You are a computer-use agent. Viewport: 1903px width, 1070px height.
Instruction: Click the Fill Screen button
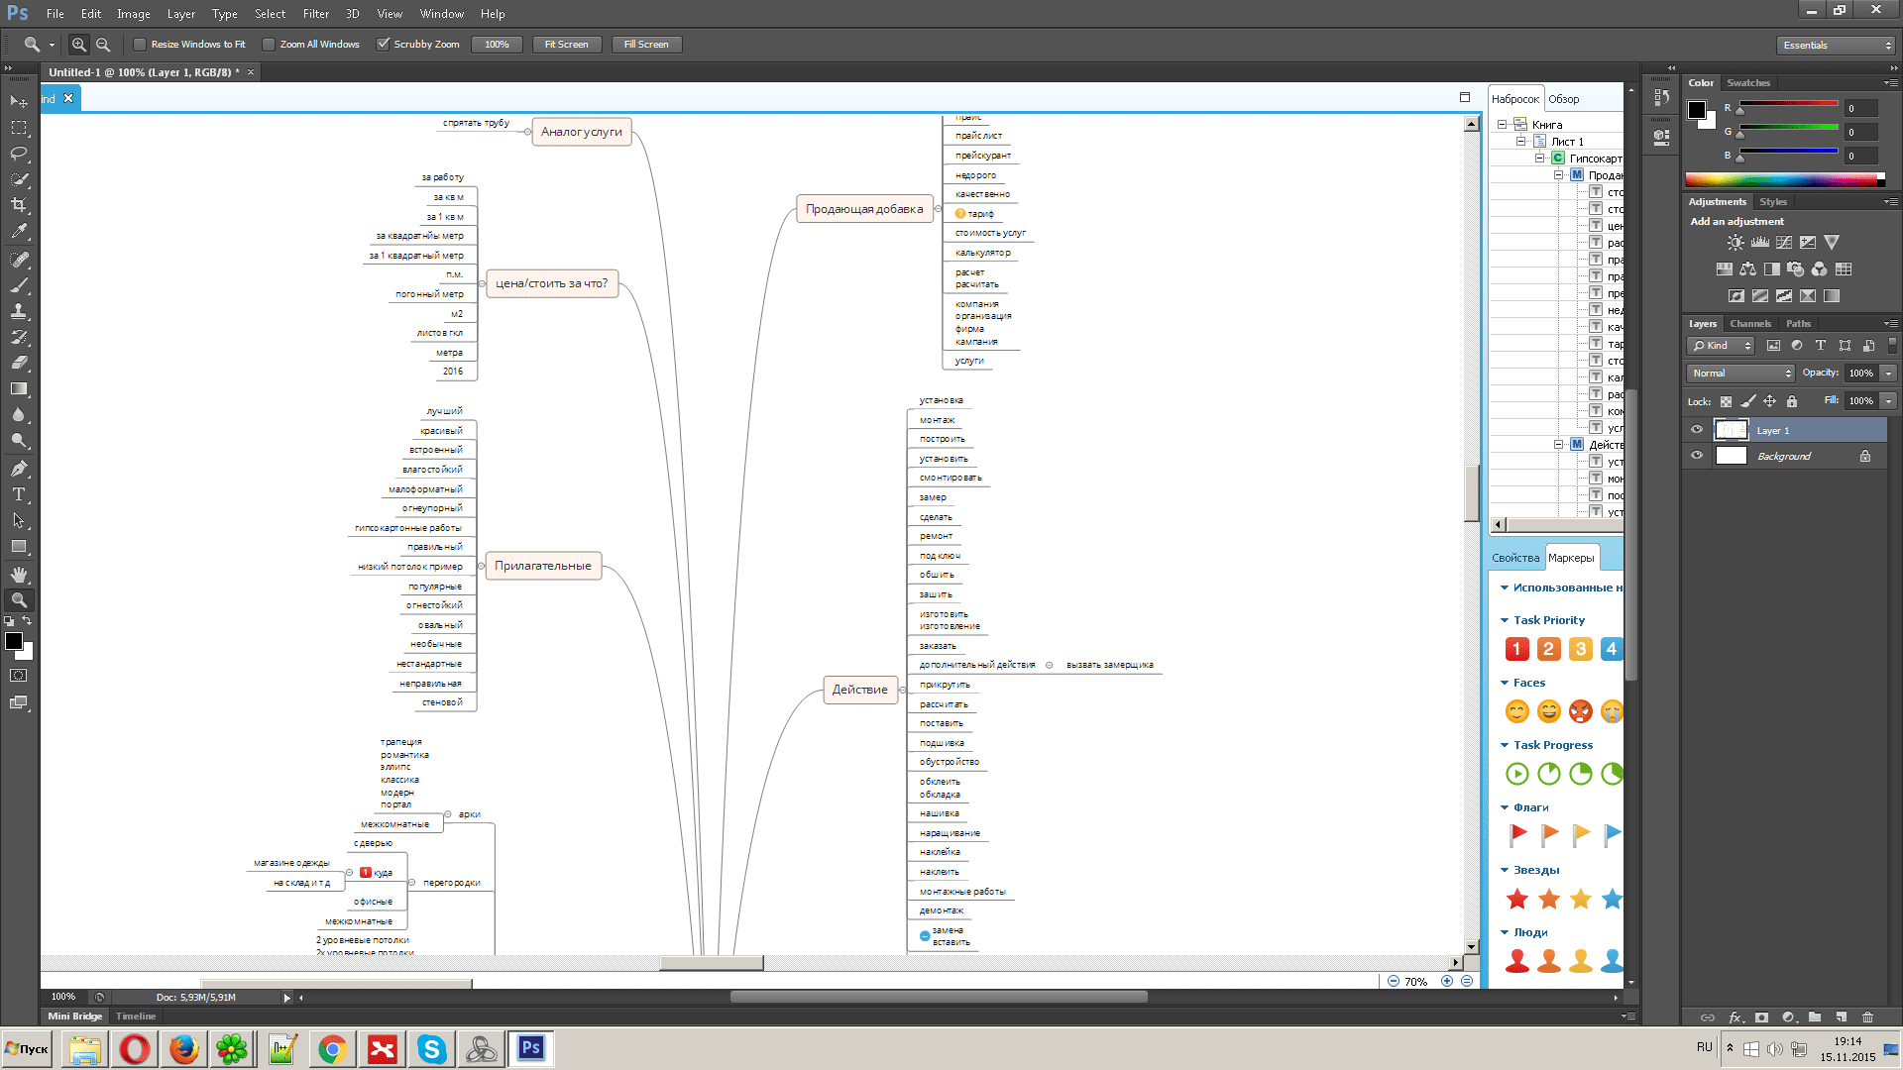pos(646,45)
